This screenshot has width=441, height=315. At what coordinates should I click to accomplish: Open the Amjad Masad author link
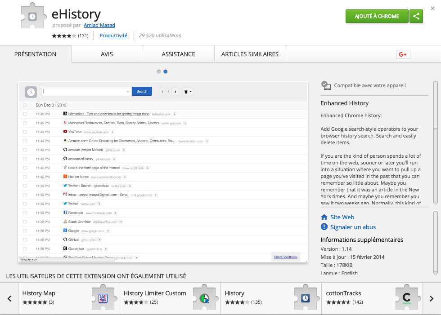point(99,25)
